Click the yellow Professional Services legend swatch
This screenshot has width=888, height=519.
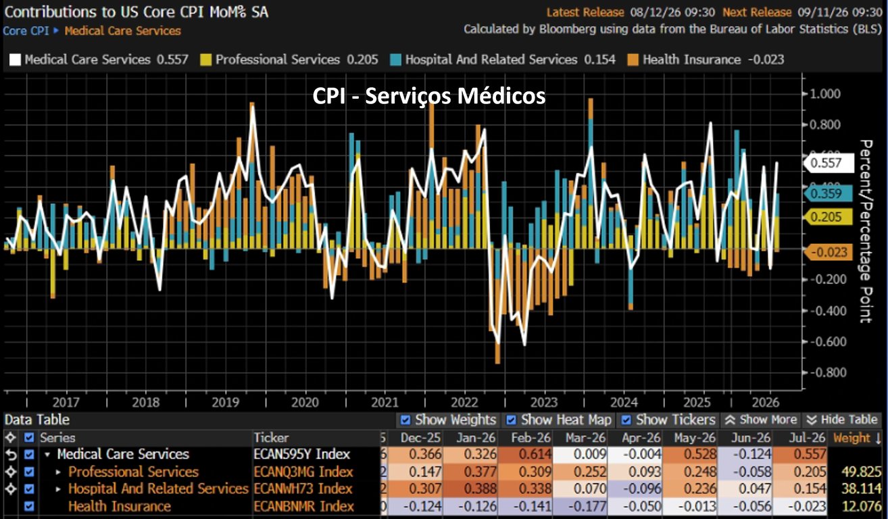coord(205,59)
